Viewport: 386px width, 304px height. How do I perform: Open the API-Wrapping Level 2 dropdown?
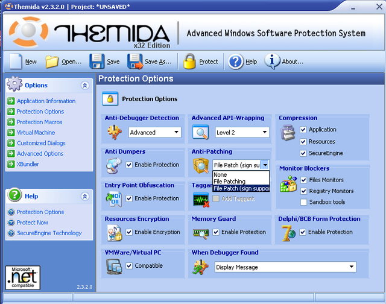pos(242,133)
